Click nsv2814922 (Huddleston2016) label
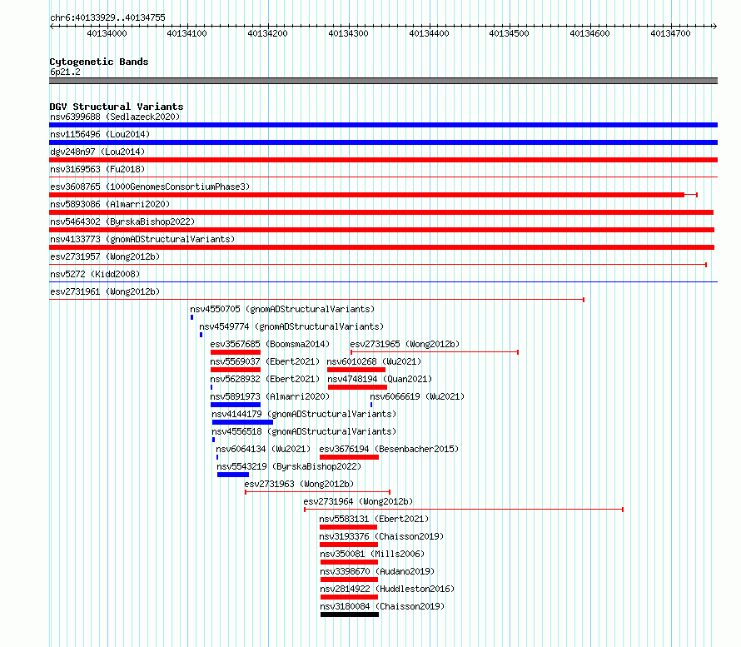Image resolution: width=741 pixels, height=647 pixels. click(387, 589)
